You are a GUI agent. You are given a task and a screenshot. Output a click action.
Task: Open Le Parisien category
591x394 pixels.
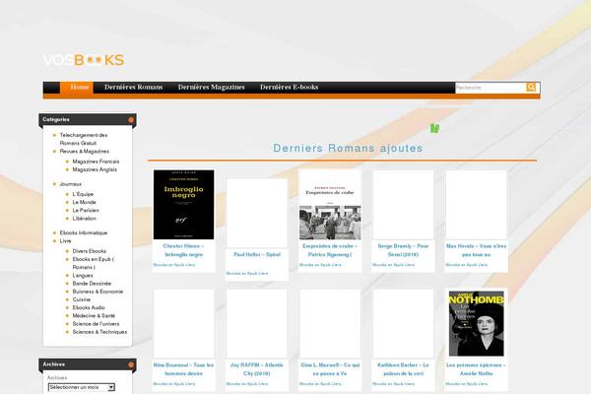click(x=86, y=211)
